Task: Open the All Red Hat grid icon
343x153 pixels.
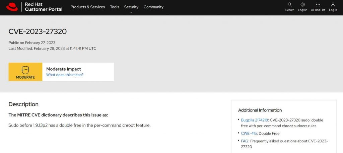Action: tap(318, 5)
